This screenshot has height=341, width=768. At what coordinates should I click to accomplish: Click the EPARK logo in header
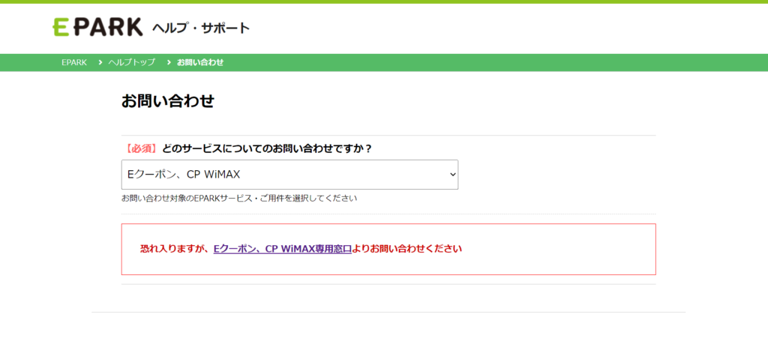point(97,27)
